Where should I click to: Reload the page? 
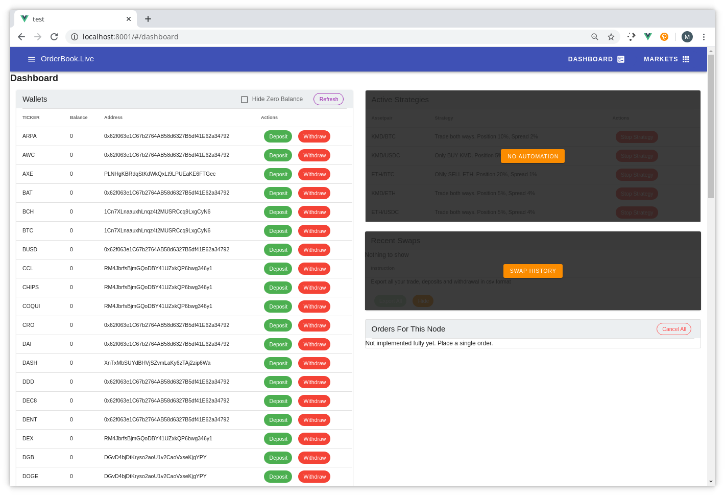pos(54,37)
